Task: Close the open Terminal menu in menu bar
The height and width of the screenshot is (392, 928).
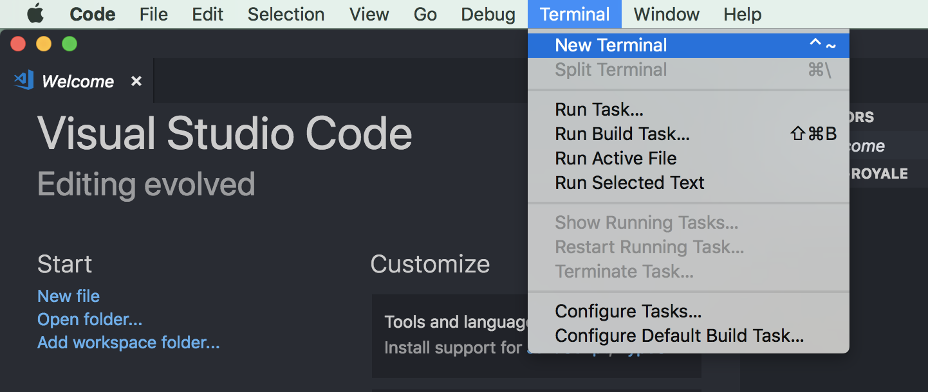Action: coord(575,14)
